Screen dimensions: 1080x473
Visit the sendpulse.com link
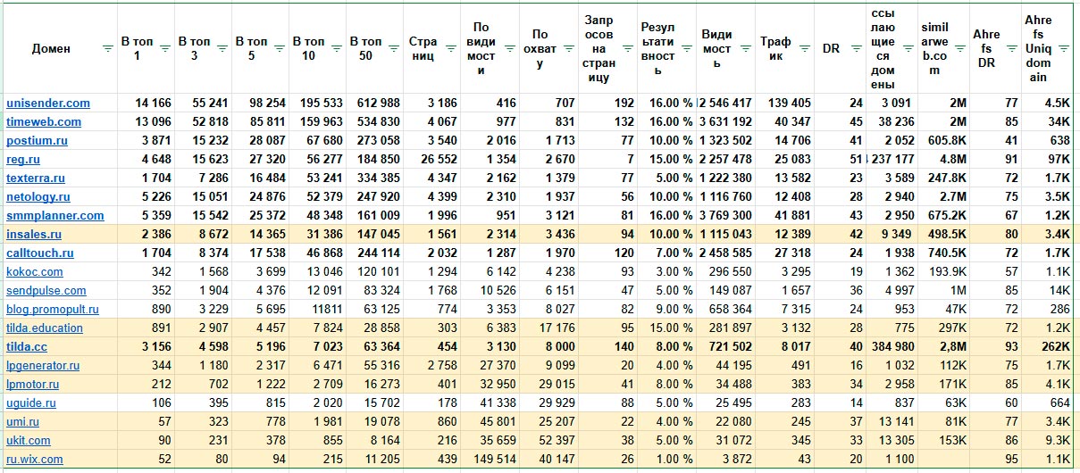pos(46,290)
